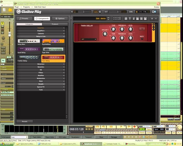Expand the Favorites category

click(x=41, y=28)
